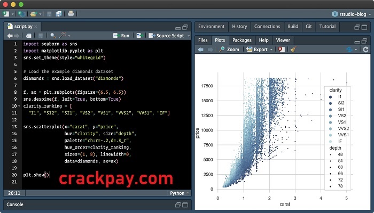
Task: Click the Export plot button
Action: [257, 50]
